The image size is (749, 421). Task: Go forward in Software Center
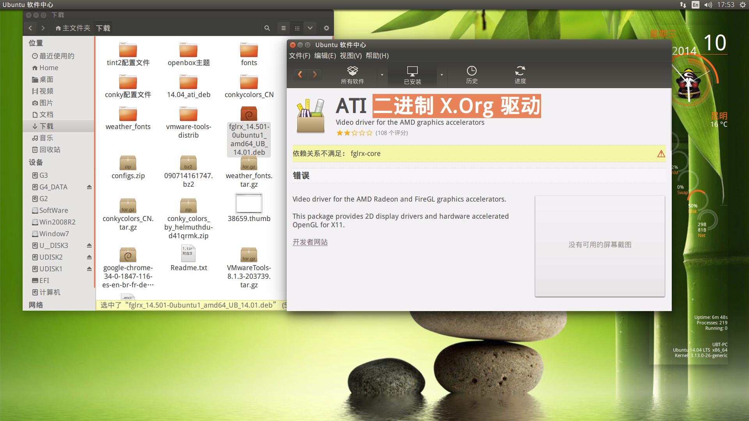click(x=314, y=74)
